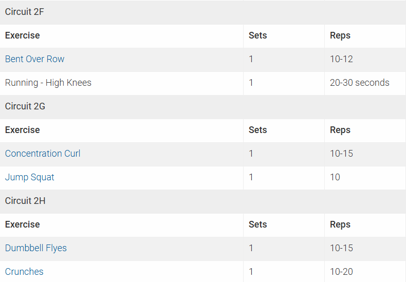Click the Circuit 2H section heading

tap(25, 201)
